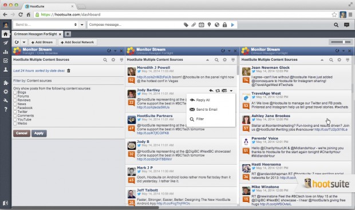Open the Analytics bar chart icon
Image resolution: width=355 pixels, height=210 pixels.
[x=5, y=52]
